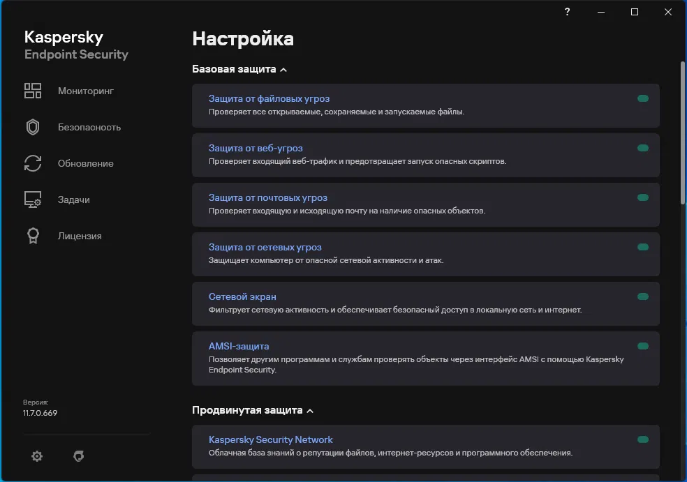Open settings via the gear icon

point(37,456)
